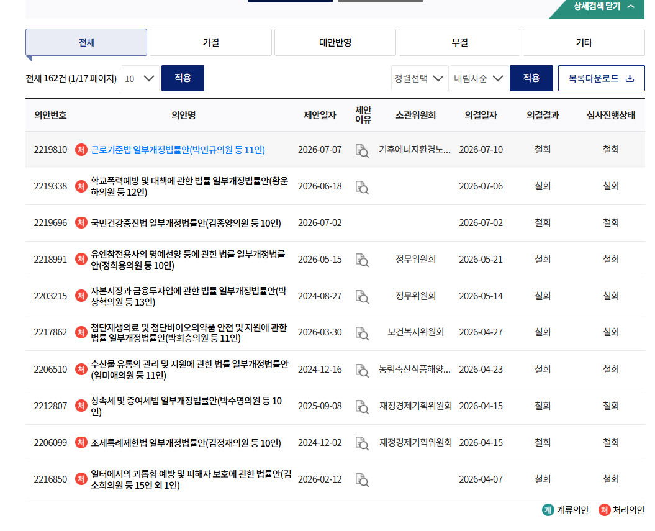Viewport: 655px width, 531px height.
Task: Click 적용 button next to sort order
Action: click(531, 78)
